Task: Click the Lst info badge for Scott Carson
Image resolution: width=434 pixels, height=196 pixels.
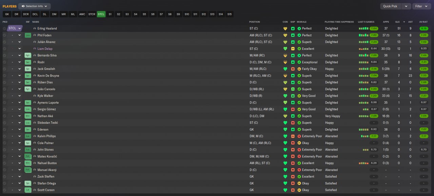Action: [x=28, y=190]
